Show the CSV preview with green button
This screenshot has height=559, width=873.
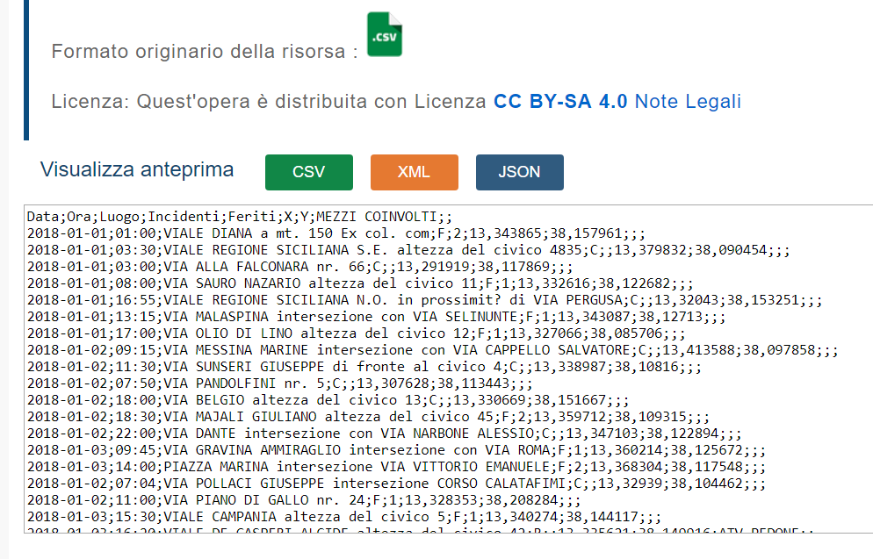[308, 172]
